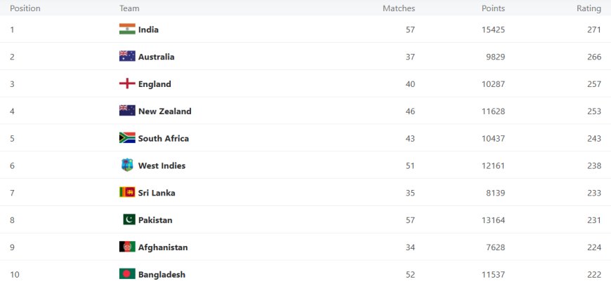The width and height of the screenshot is (611, 286).
Task: Click the India flag icon
Action: [x=127, y=29]
